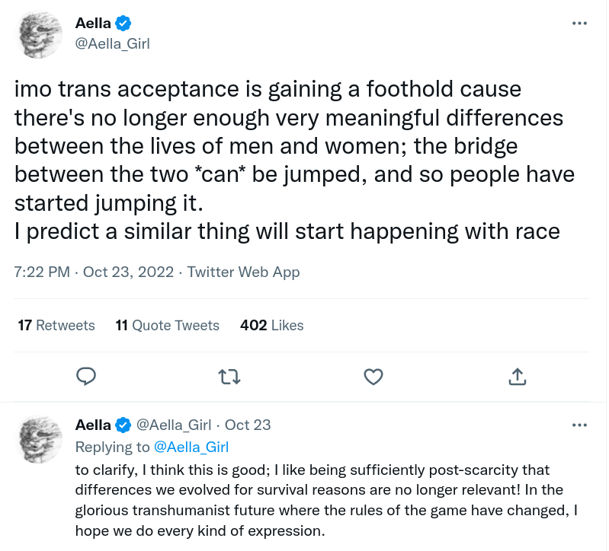Click the blue @Aella_Girl Replying to link
The image size is (609, 551).
click(191, 447)
